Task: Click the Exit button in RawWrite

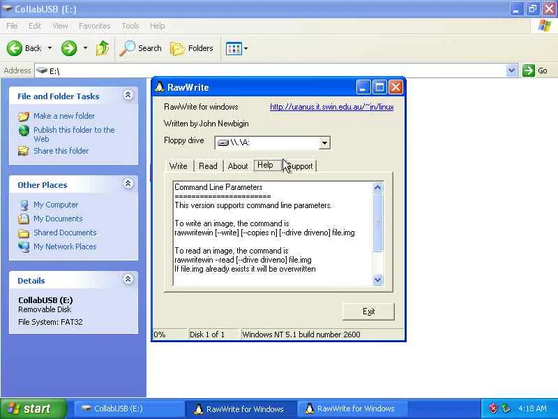Action: click(368, 311)
